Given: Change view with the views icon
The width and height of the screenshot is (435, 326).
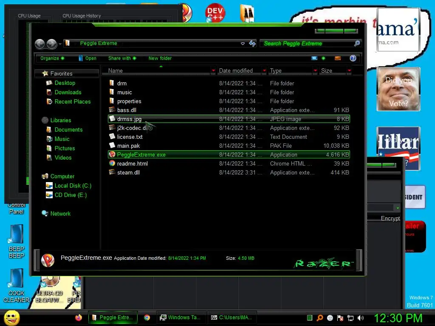Looking at the screenshot, I should (x=314, y=58).
